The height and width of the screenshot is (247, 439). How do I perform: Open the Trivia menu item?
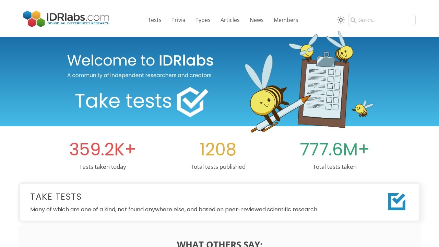tap(178, 20)
